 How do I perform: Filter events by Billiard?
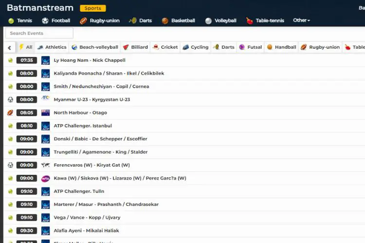point(135,47)
